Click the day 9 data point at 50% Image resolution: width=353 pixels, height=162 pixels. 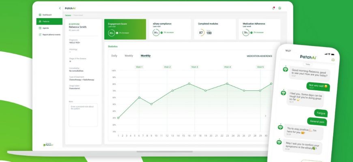tap(151, 104)
